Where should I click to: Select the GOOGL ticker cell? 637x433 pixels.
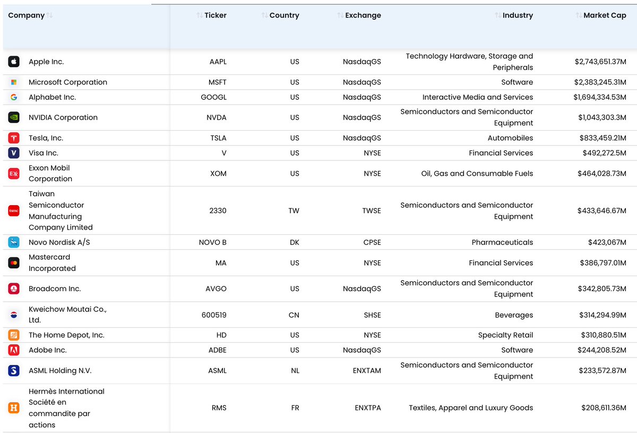[x=214, y=97]
